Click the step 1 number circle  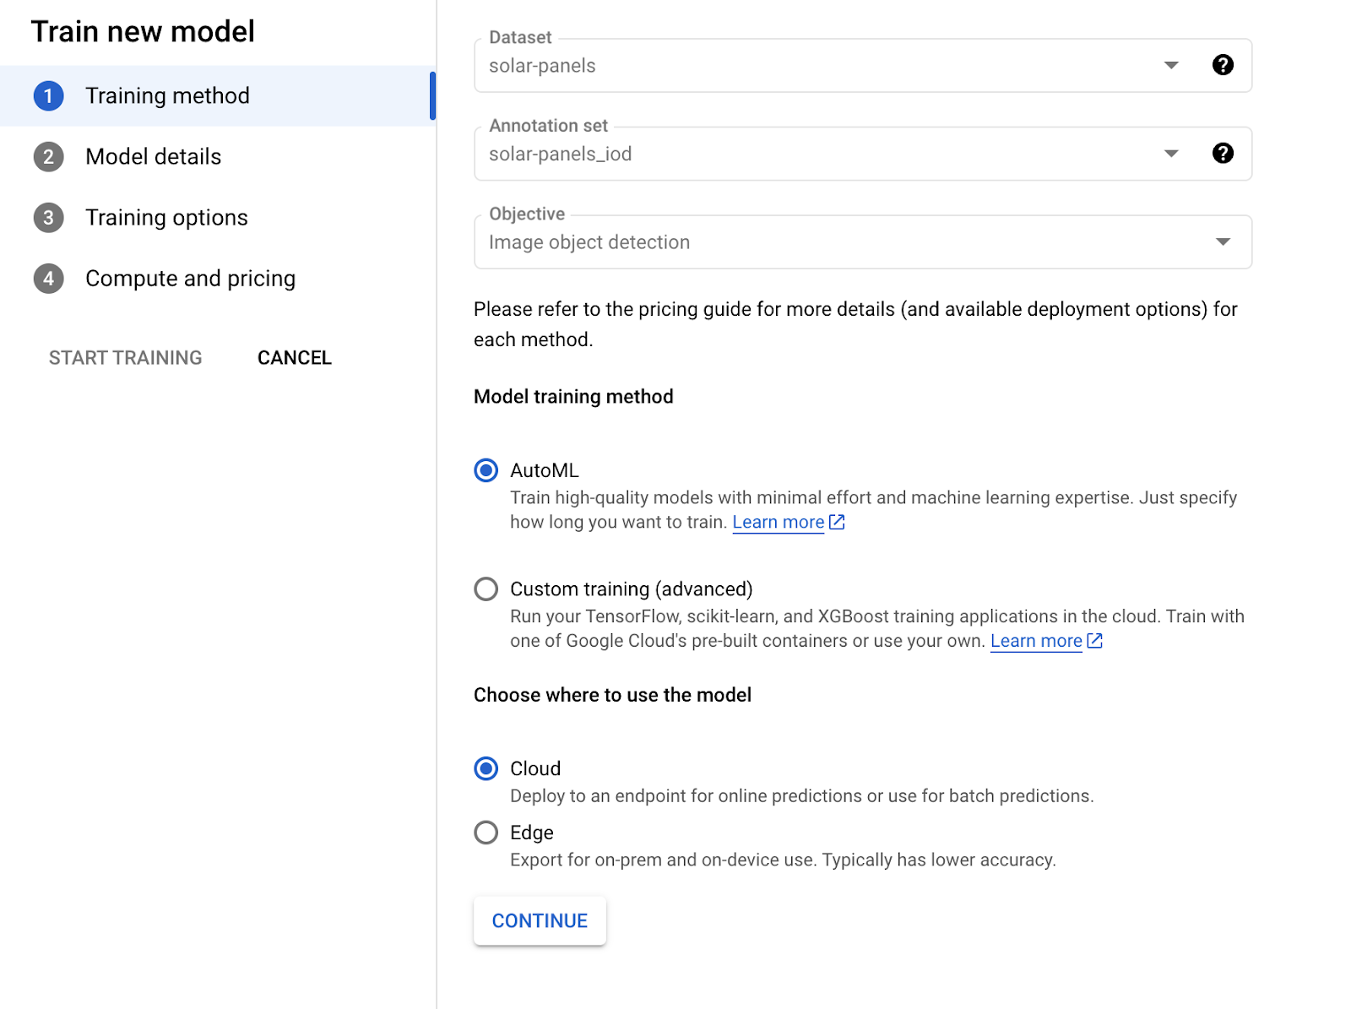tap(48, 95)
